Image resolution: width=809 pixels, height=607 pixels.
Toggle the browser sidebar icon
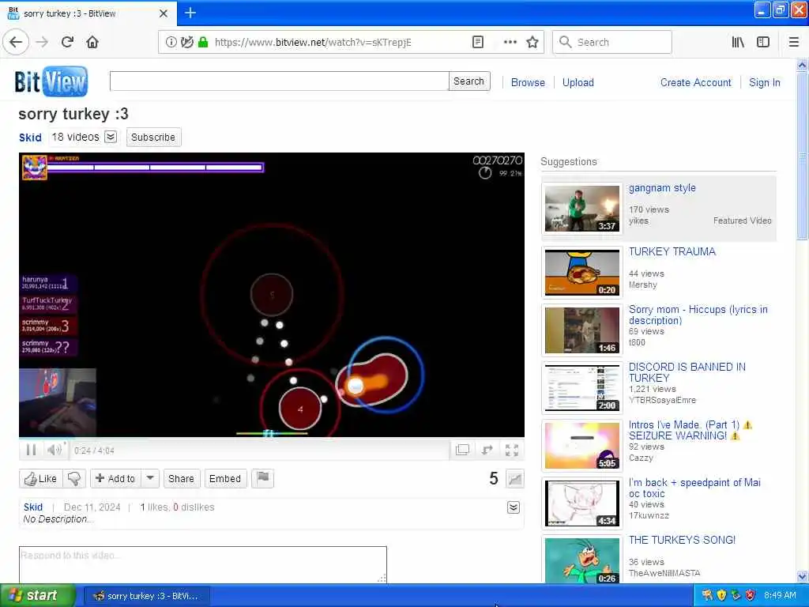[763, 42]
